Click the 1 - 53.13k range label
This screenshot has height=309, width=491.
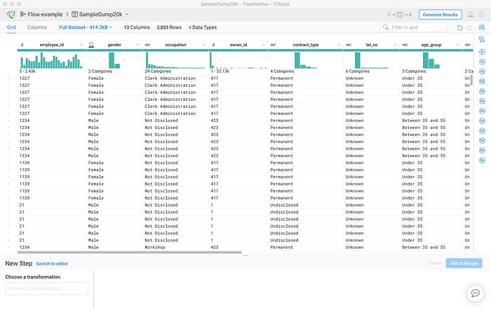coord(220,71)
